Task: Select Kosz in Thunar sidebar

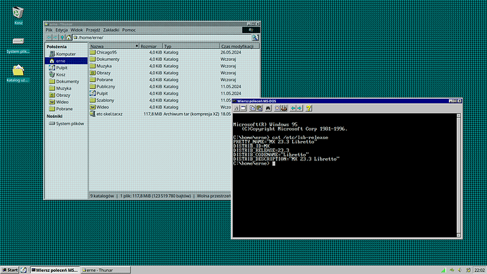Action: coord(66,75)
